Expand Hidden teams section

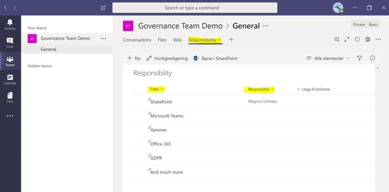tap(40, 66)
